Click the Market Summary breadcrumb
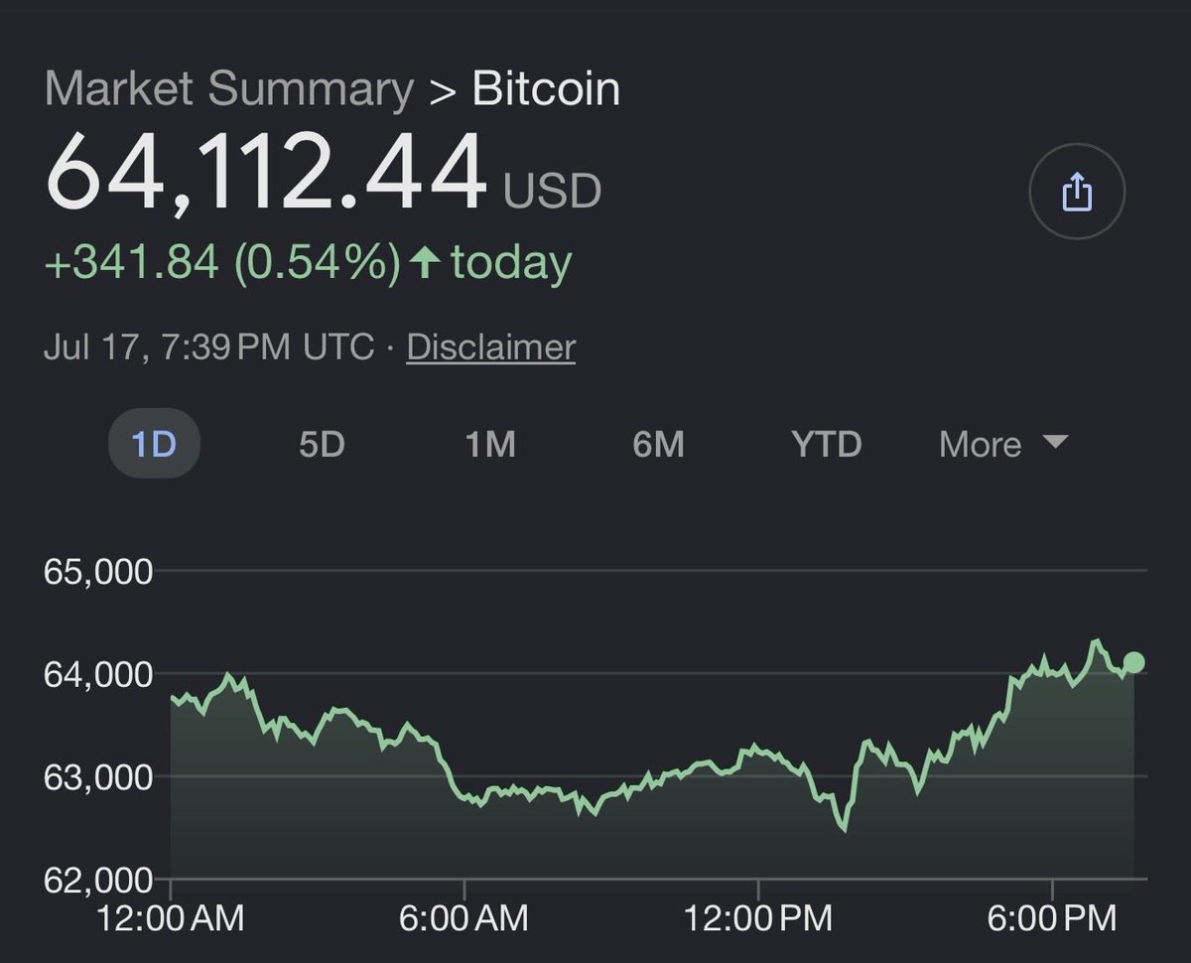This screenshot has width=1191, height=963. [229, 89]
